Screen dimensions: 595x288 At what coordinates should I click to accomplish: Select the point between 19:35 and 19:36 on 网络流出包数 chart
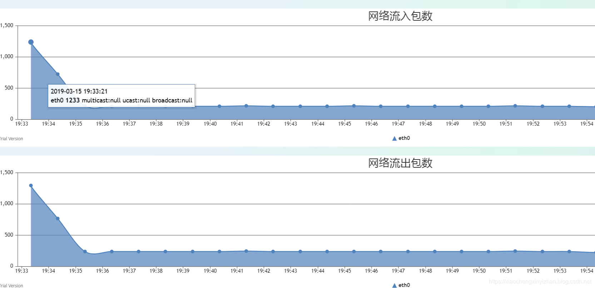tap(85, 252)
